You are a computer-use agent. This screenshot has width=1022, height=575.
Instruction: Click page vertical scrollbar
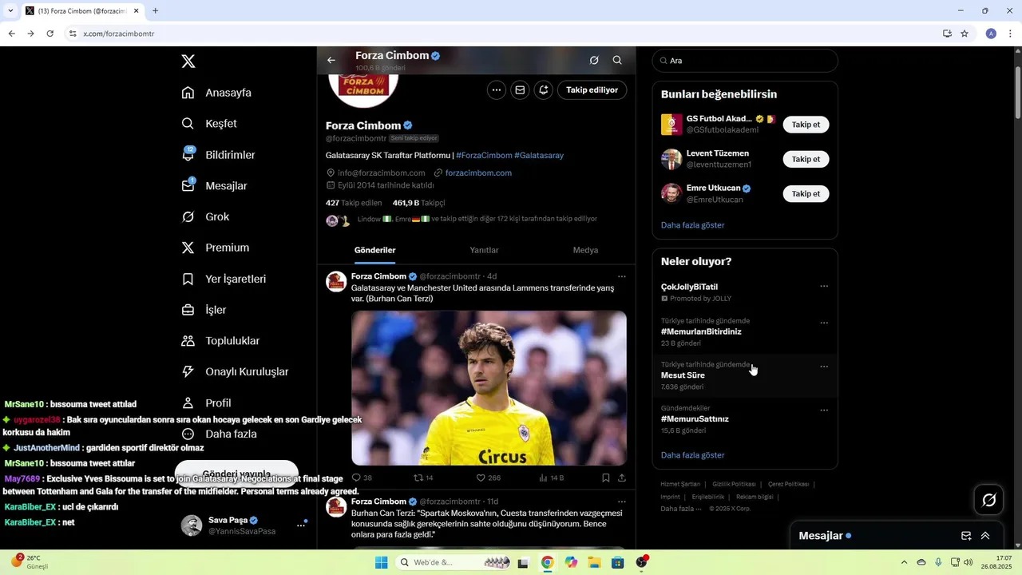click(x=1017, y=92)
